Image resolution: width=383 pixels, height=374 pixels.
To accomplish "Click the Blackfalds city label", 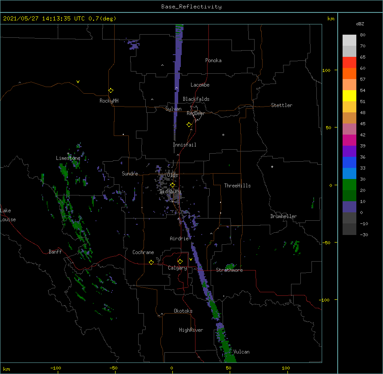I will (196, 99).
